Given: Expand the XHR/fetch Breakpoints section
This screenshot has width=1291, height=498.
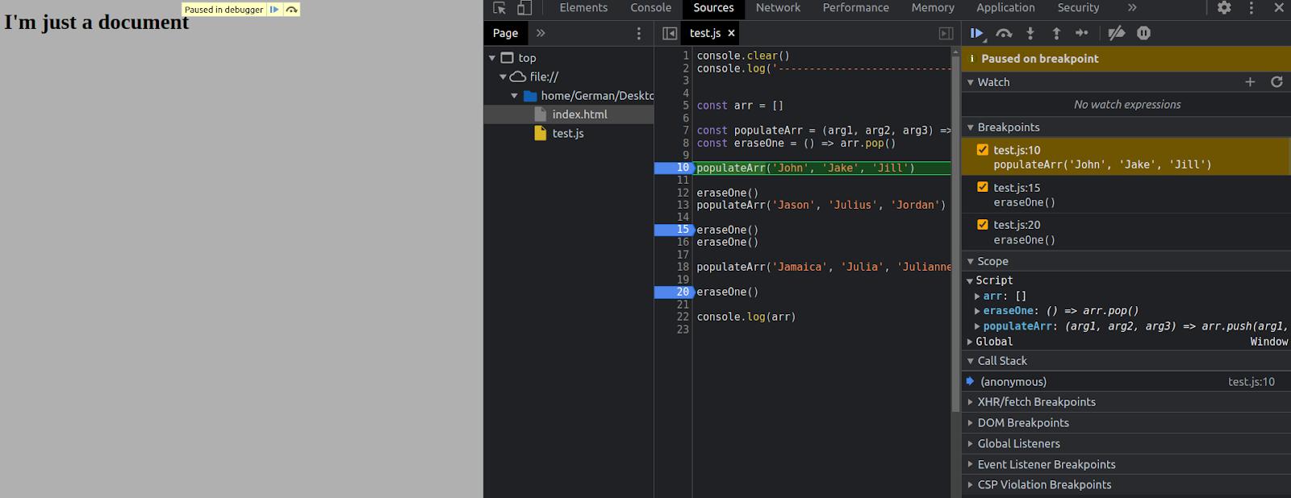Looking at the screenshot, I should tap(1036, 402).
